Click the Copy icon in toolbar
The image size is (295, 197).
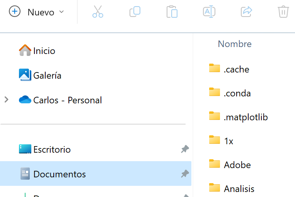tap(135, 12)
